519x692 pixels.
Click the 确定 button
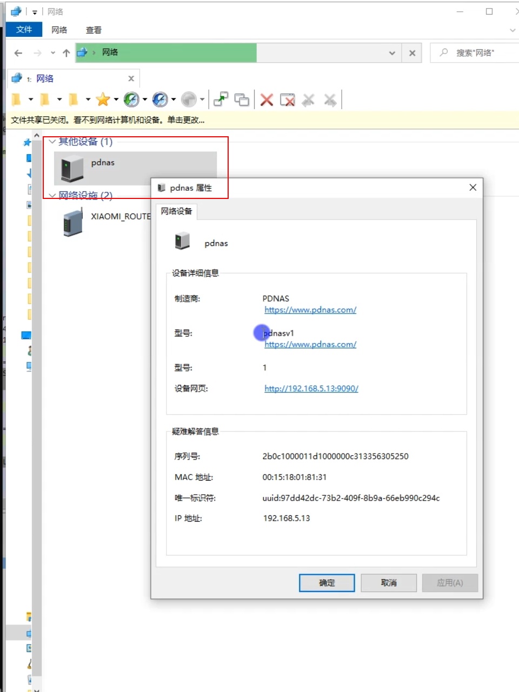coord(327,583)
